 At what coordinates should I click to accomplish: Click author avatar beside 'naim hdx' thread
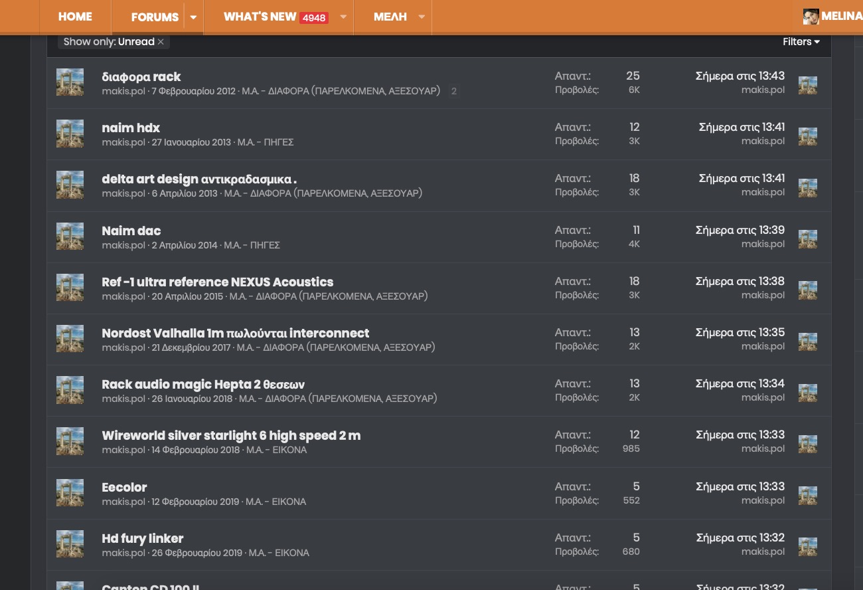tap(70, 134)
